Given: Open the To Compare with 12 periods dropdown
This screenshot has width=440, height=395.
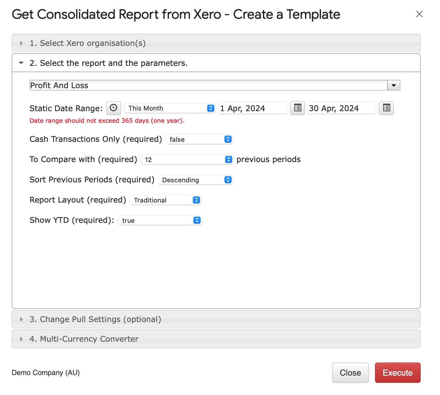Looking at the screenshot, I should [187, 159].
